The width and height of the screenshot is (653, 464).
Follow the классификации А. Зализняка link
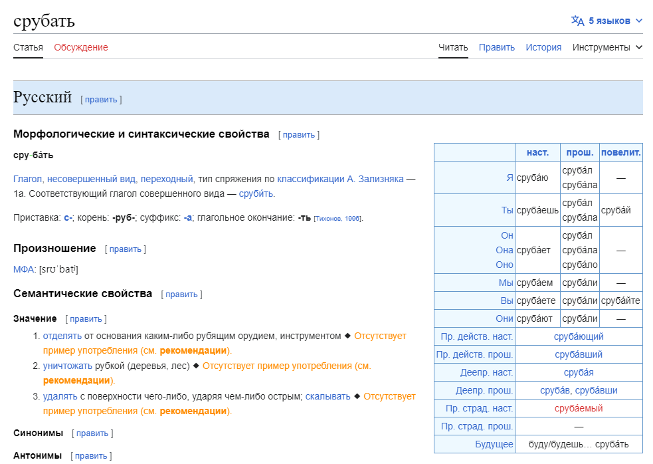coord(340,179)
